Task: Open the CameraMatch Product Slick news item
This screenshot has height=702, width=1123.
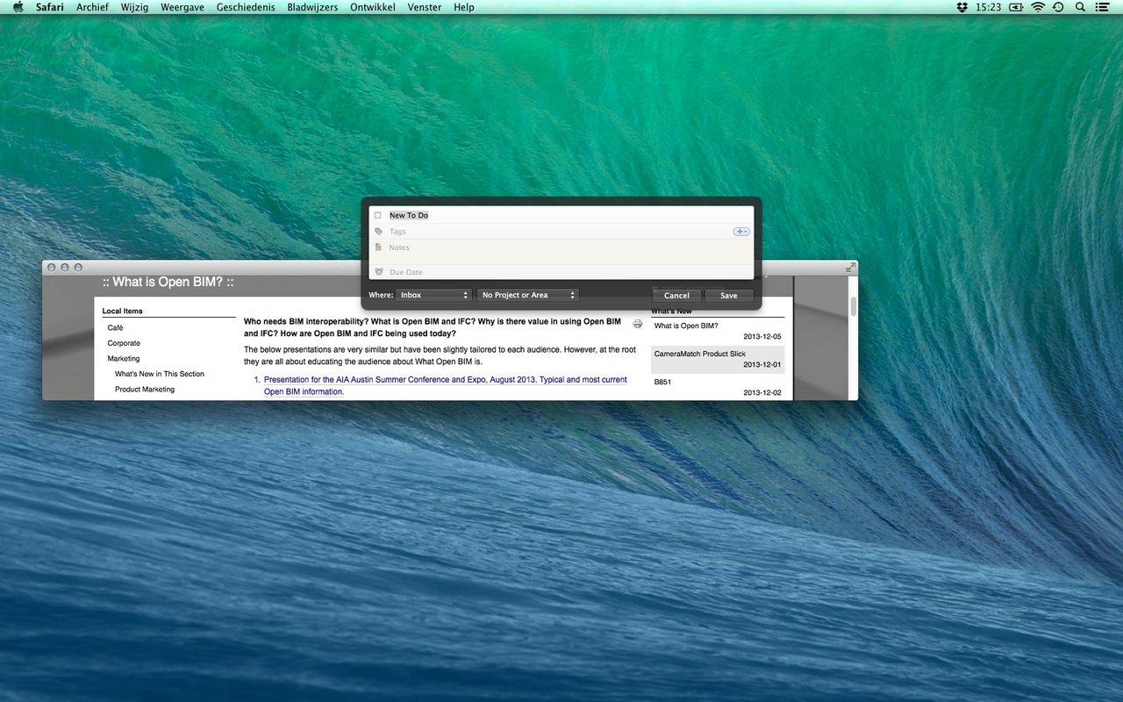Action: pos(699,354)
